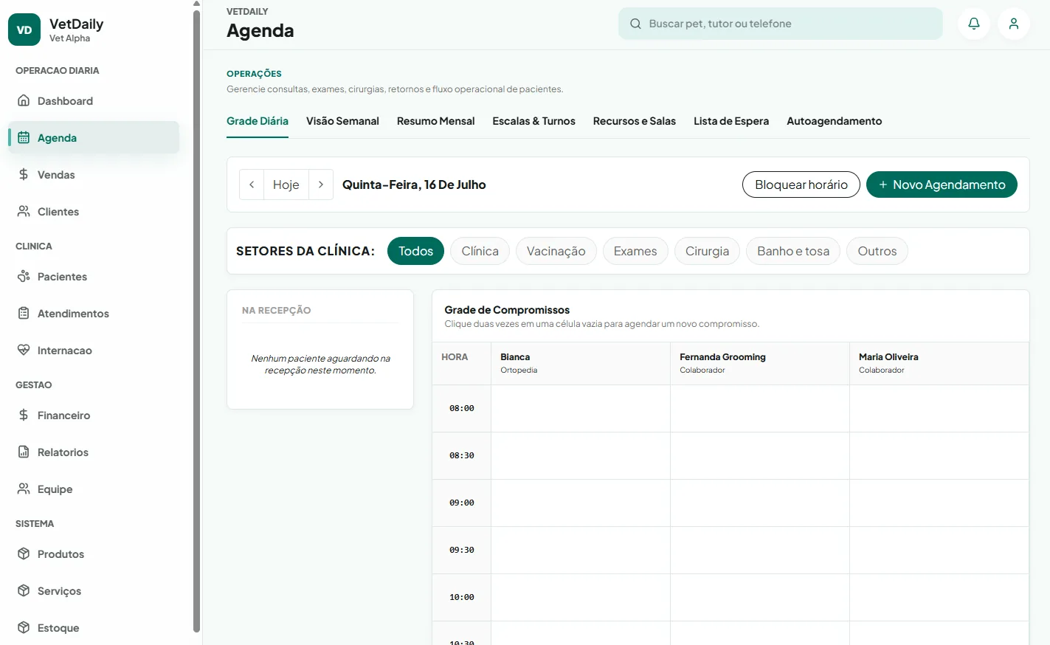Go to next day arrow
Viewport: 1050px width, 645px height.
pyautogui.click(x=321, y=184)
